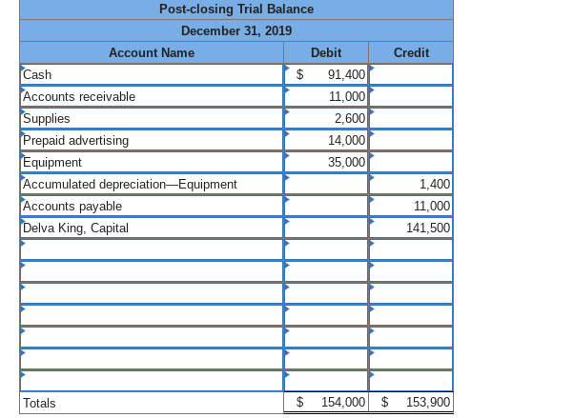
Task: Edit the Delva King, Capital credit 141,500
Action: (411, 228)
